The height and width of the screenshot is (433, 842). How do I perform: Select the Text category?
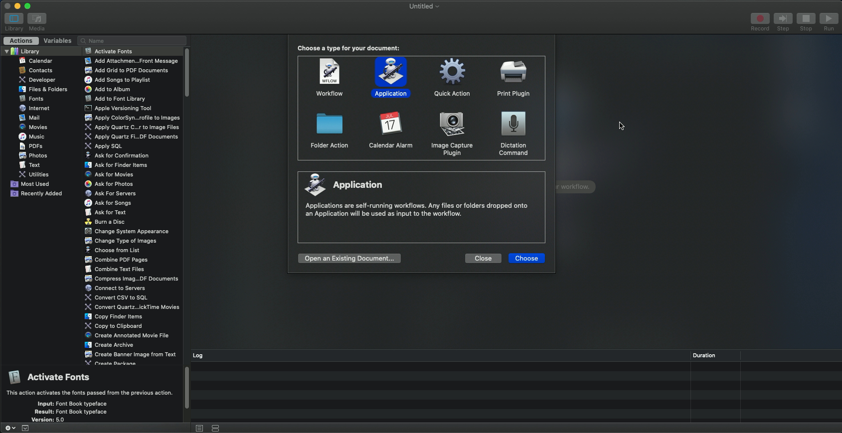pos(34,165)
